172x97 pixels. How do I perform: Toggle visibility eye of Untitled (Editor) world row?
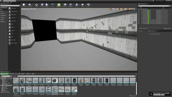(139, 9)
